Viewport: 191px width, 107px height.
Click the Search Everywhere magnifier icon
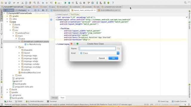pos(185,3)
